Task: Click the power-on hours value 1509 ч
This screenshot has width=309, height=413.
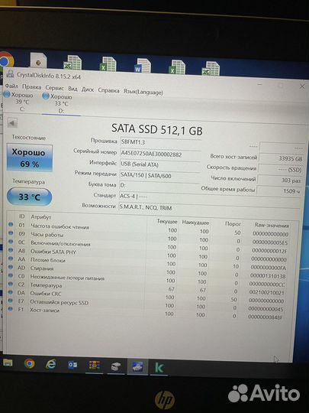Action: [278, 191]
